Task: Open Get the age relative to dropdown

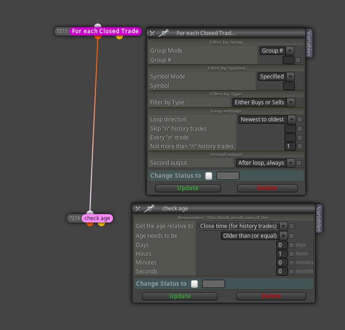Action: [243, 226]
